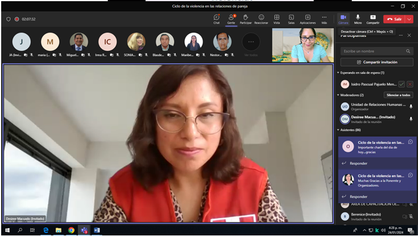This screenshot has height=236, width=418.
Task: Open participants panel more options
Action: [x=400, y=36]
